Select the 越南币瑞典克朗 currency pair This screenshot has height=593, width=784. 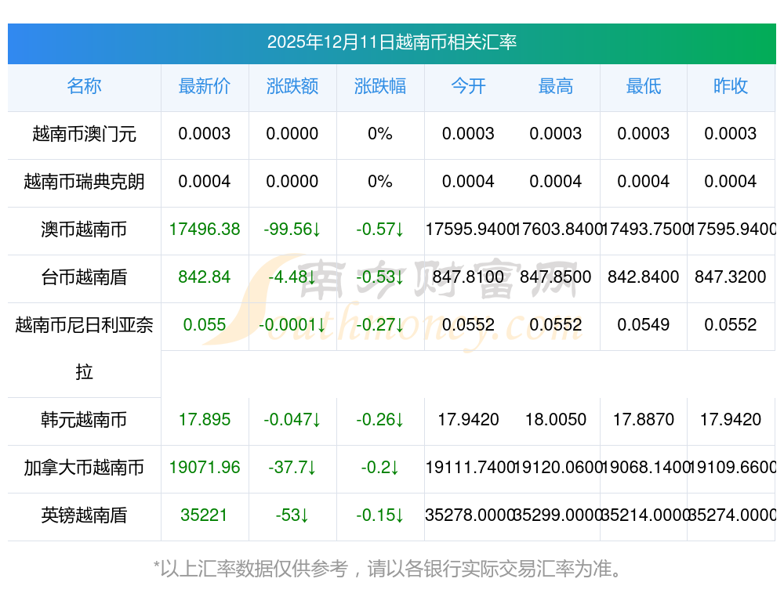pos(84,182)
